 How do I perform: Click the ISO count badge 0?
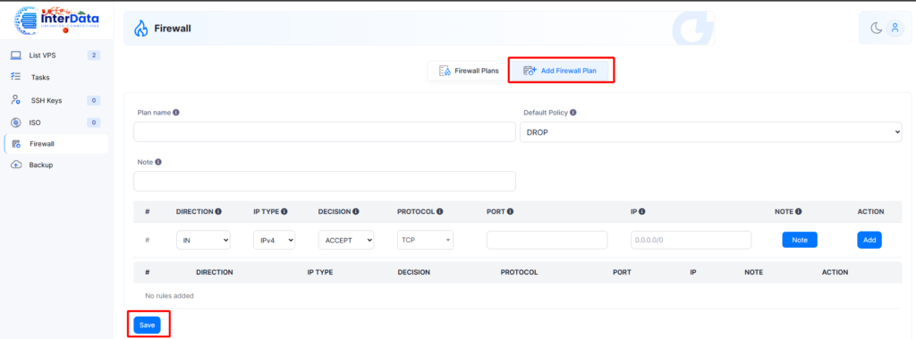[x=93, y=123]
